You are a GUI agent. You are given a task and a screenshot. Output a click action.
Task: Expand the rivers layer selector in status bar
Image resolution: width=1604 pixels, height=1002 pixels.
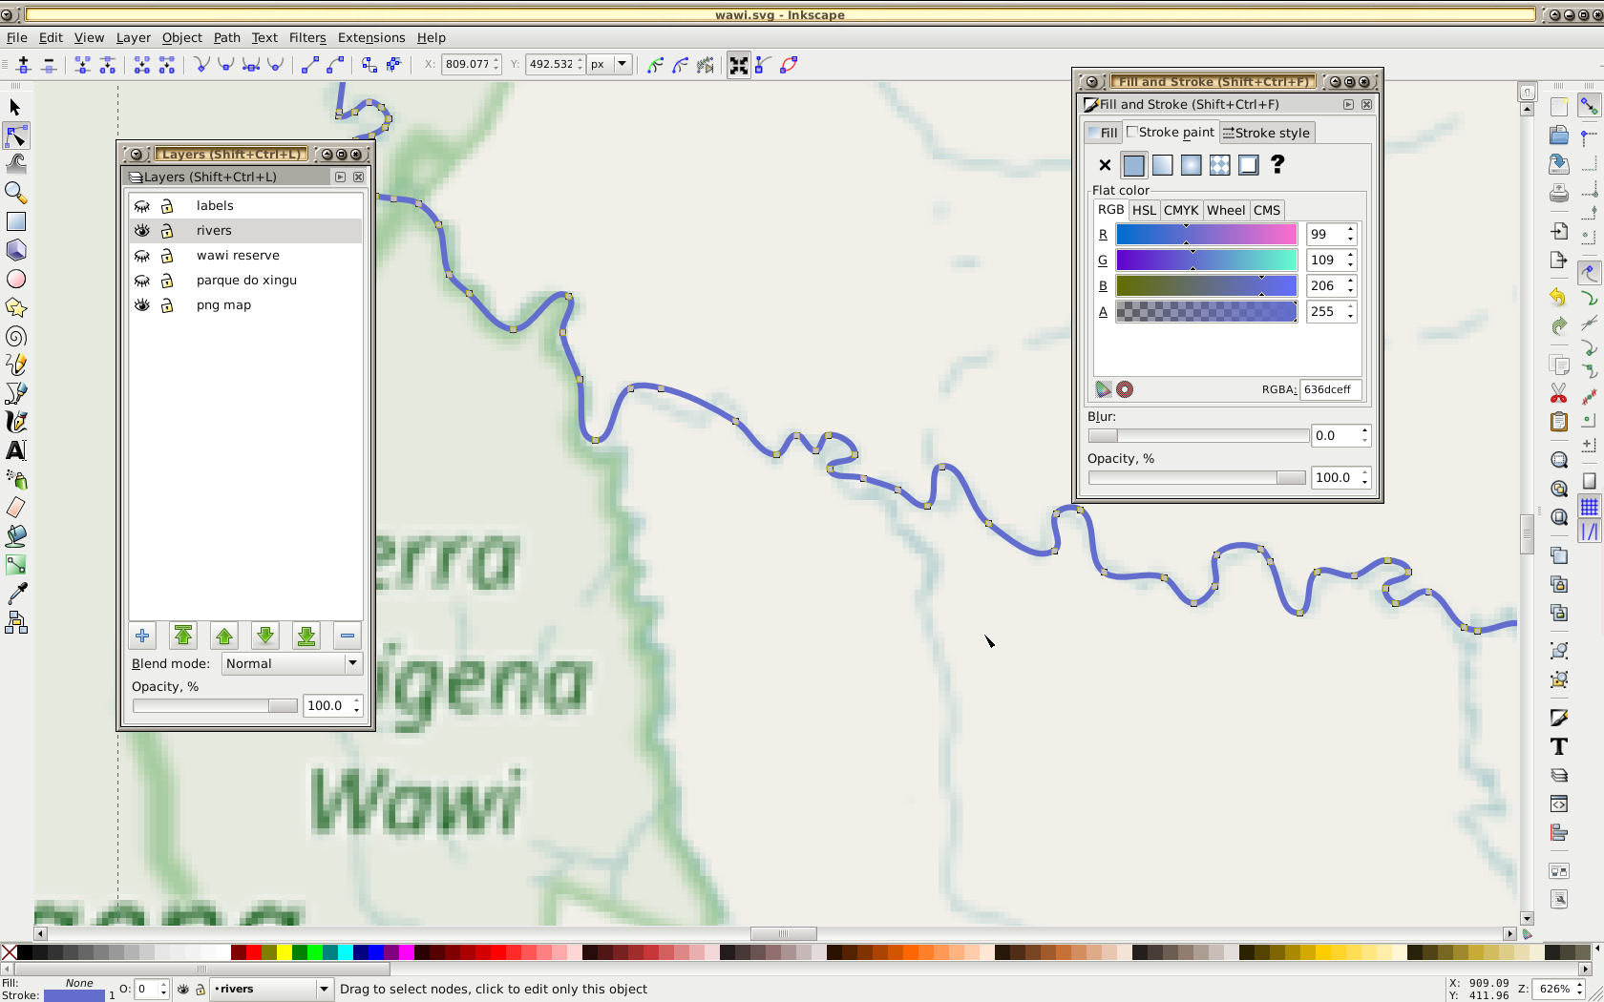point(324,990)
